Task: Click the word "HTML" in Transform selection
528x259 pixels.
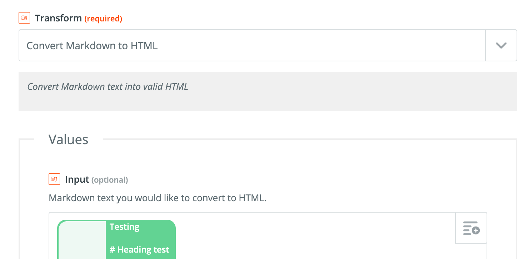Action: tap(144, 46)
